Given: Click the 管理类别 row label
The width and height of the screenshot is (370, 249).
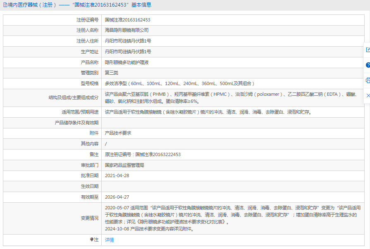Looking at the screenshot, I should click(89, 73).
